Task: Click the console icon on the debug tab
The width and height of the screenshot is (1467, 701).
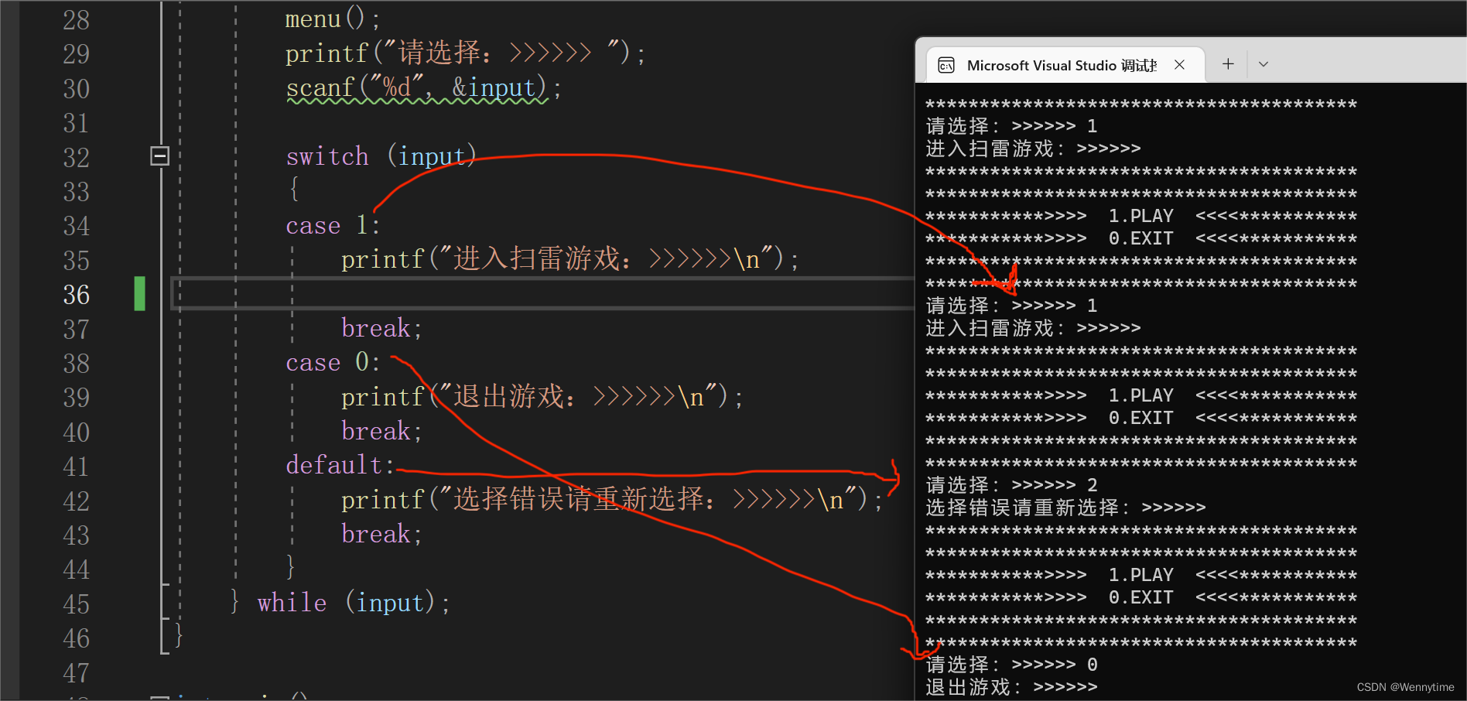Action: click(x=946, y=66)
